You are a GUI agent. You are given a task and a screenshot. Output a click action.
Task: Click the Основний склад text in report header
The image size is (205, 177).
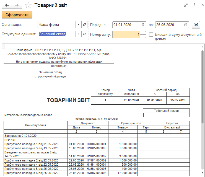(x=50, y=72)
